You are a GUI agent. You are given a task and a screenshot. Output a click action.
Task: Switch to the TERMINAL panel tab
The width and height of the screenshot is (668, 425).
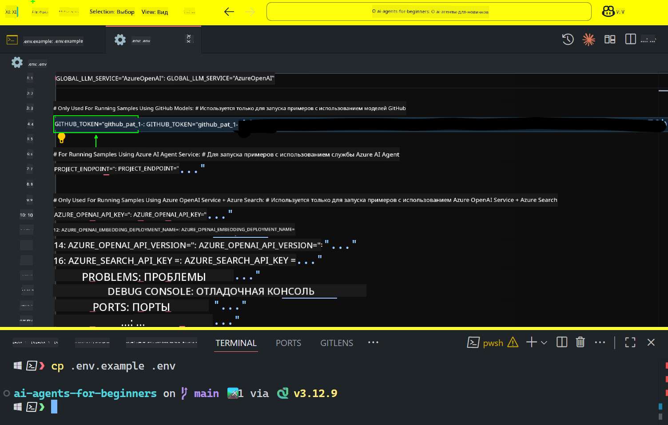pos(236,343)
